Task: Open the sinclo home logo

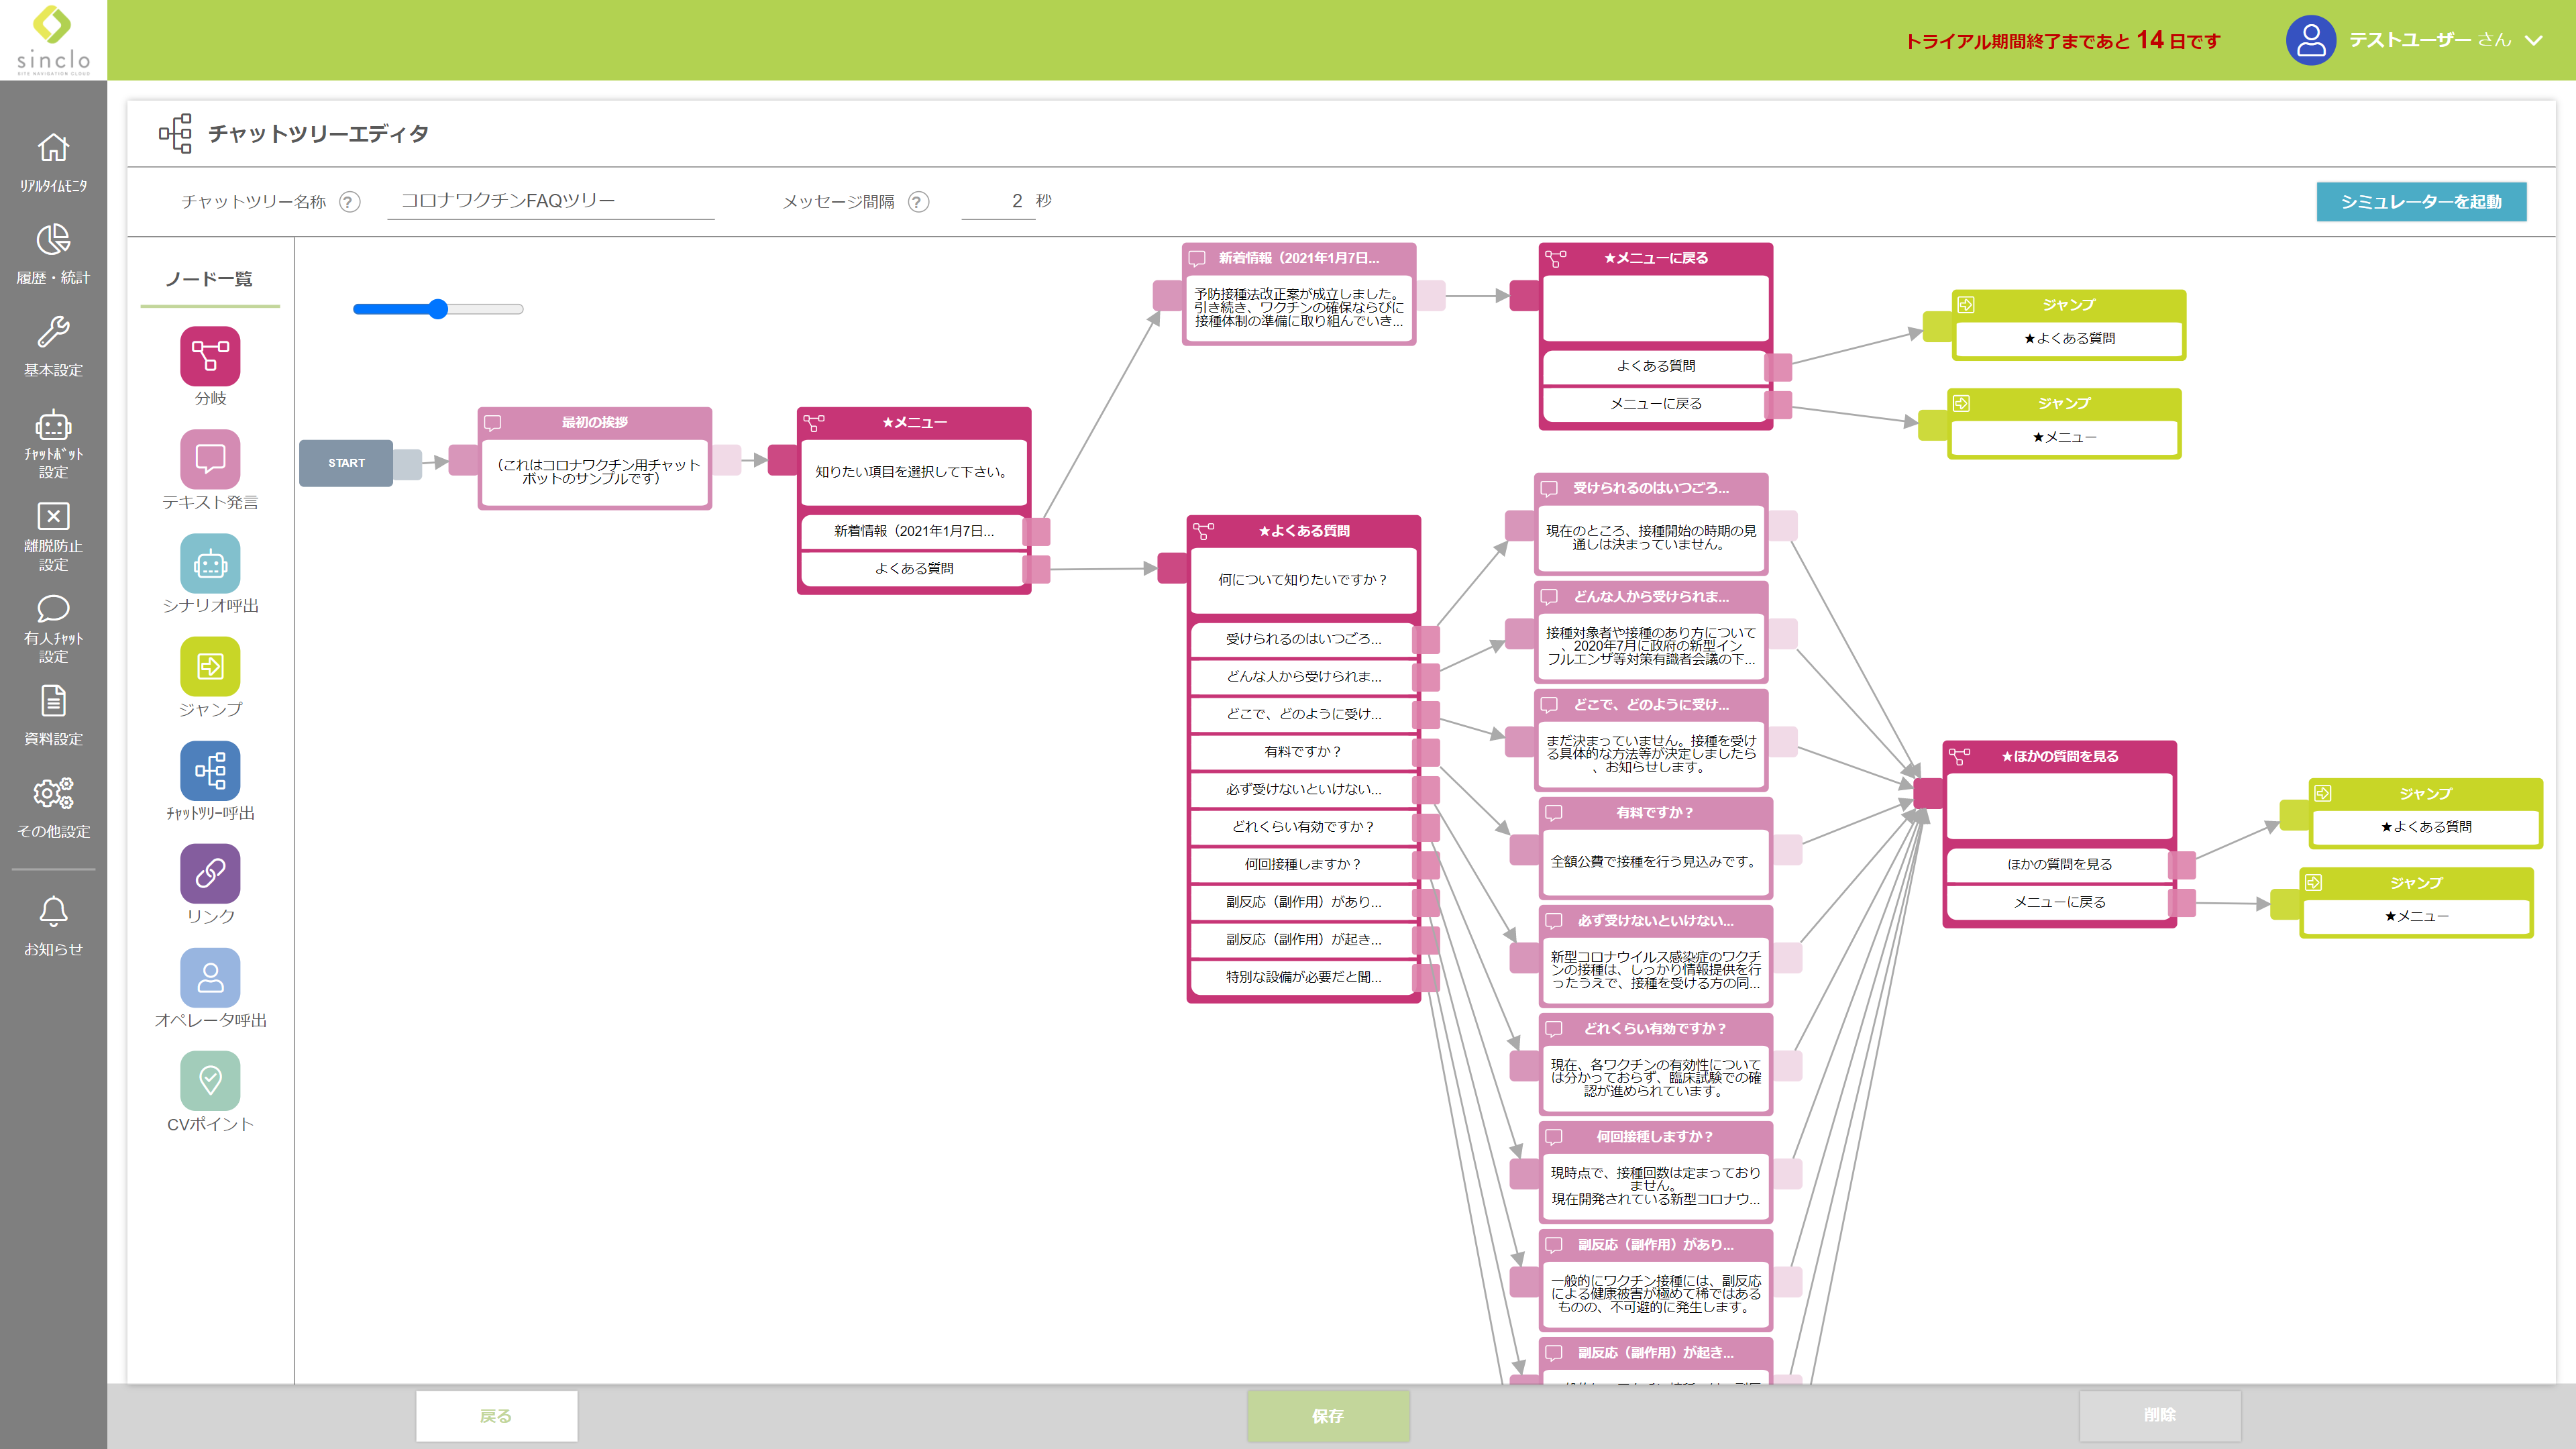Action: click(x=53, y=40)
